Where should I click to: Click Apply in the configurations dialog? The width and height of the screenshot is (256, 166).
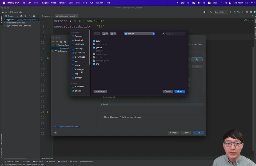coord(186,133)
